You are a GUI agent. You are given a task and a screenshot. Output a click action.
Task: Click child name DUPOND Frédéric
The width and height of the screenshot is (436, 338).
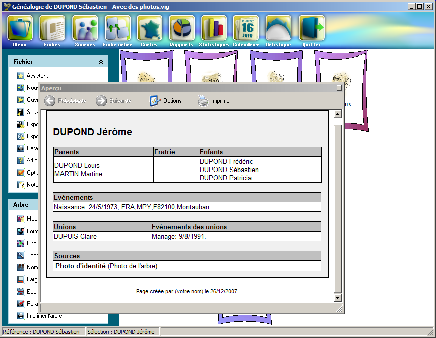(226, 161)
